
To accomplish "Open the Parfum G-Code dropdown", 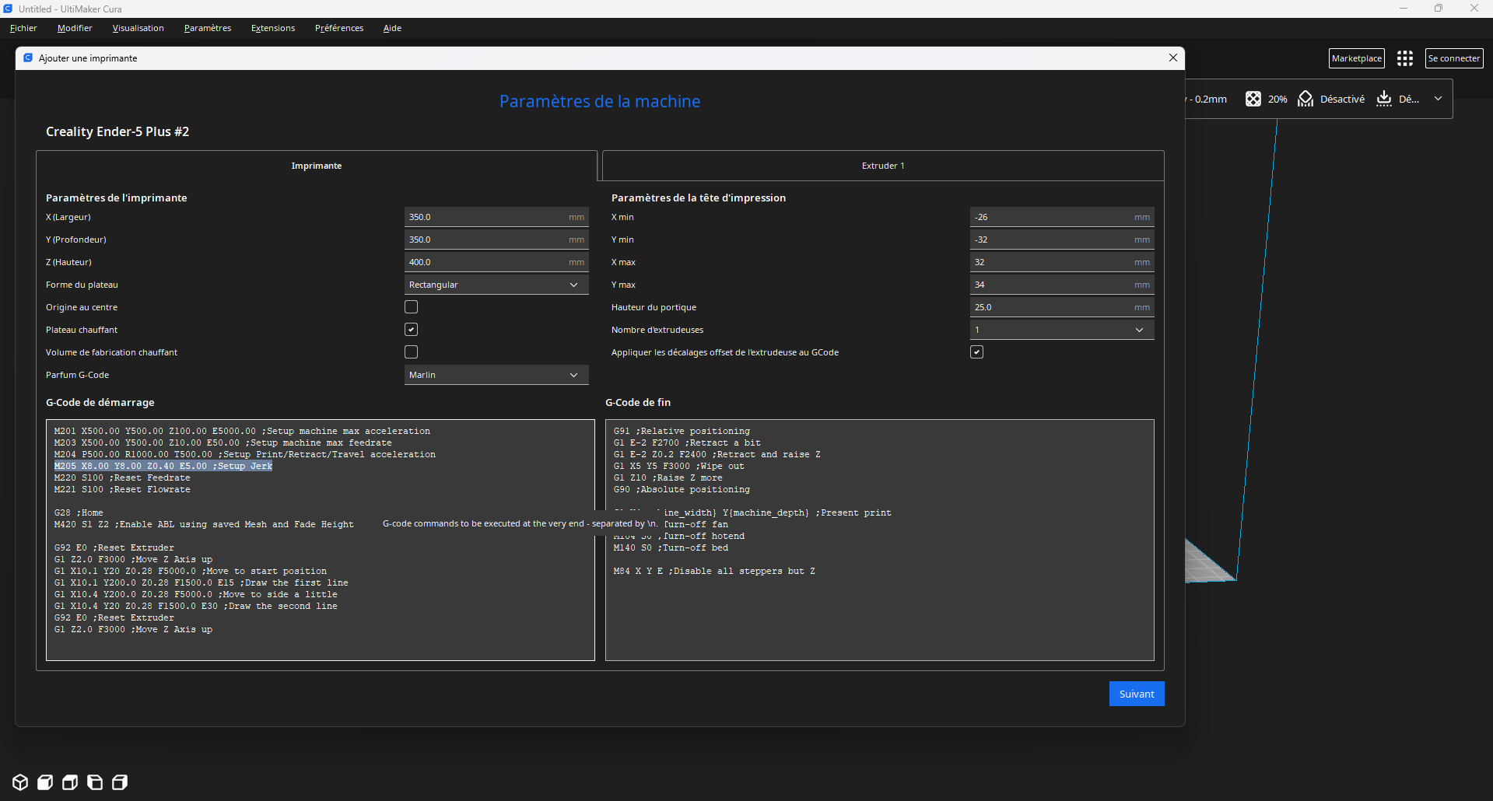I will pos(496,375).
